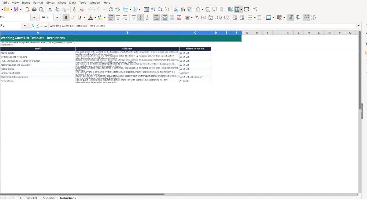
Task: Toggle Freeze Rows and Columns
Action: click(x=237, y=9)
